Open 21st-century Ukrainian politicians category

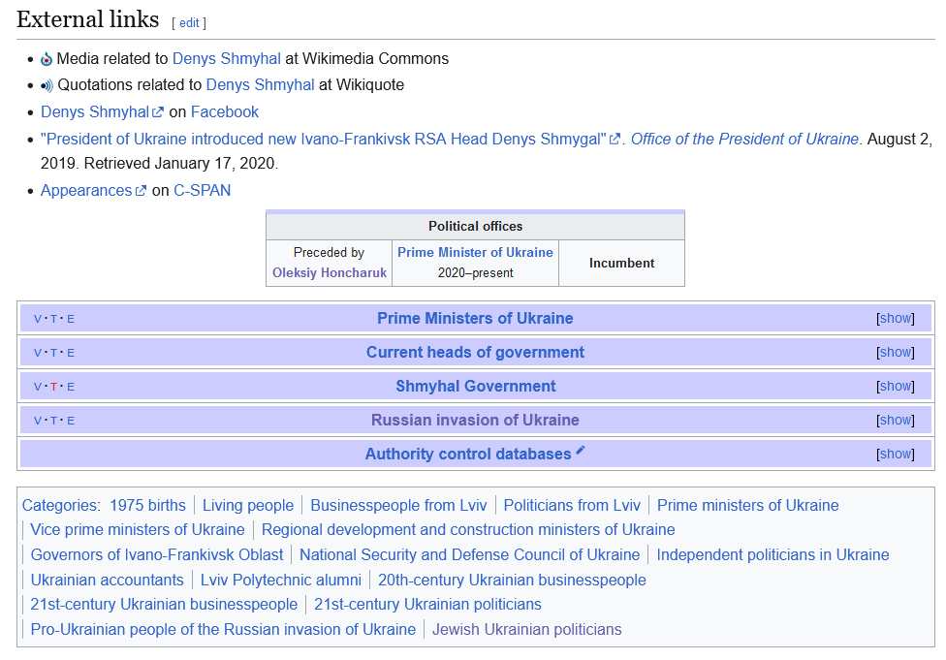tap(427, 604)
